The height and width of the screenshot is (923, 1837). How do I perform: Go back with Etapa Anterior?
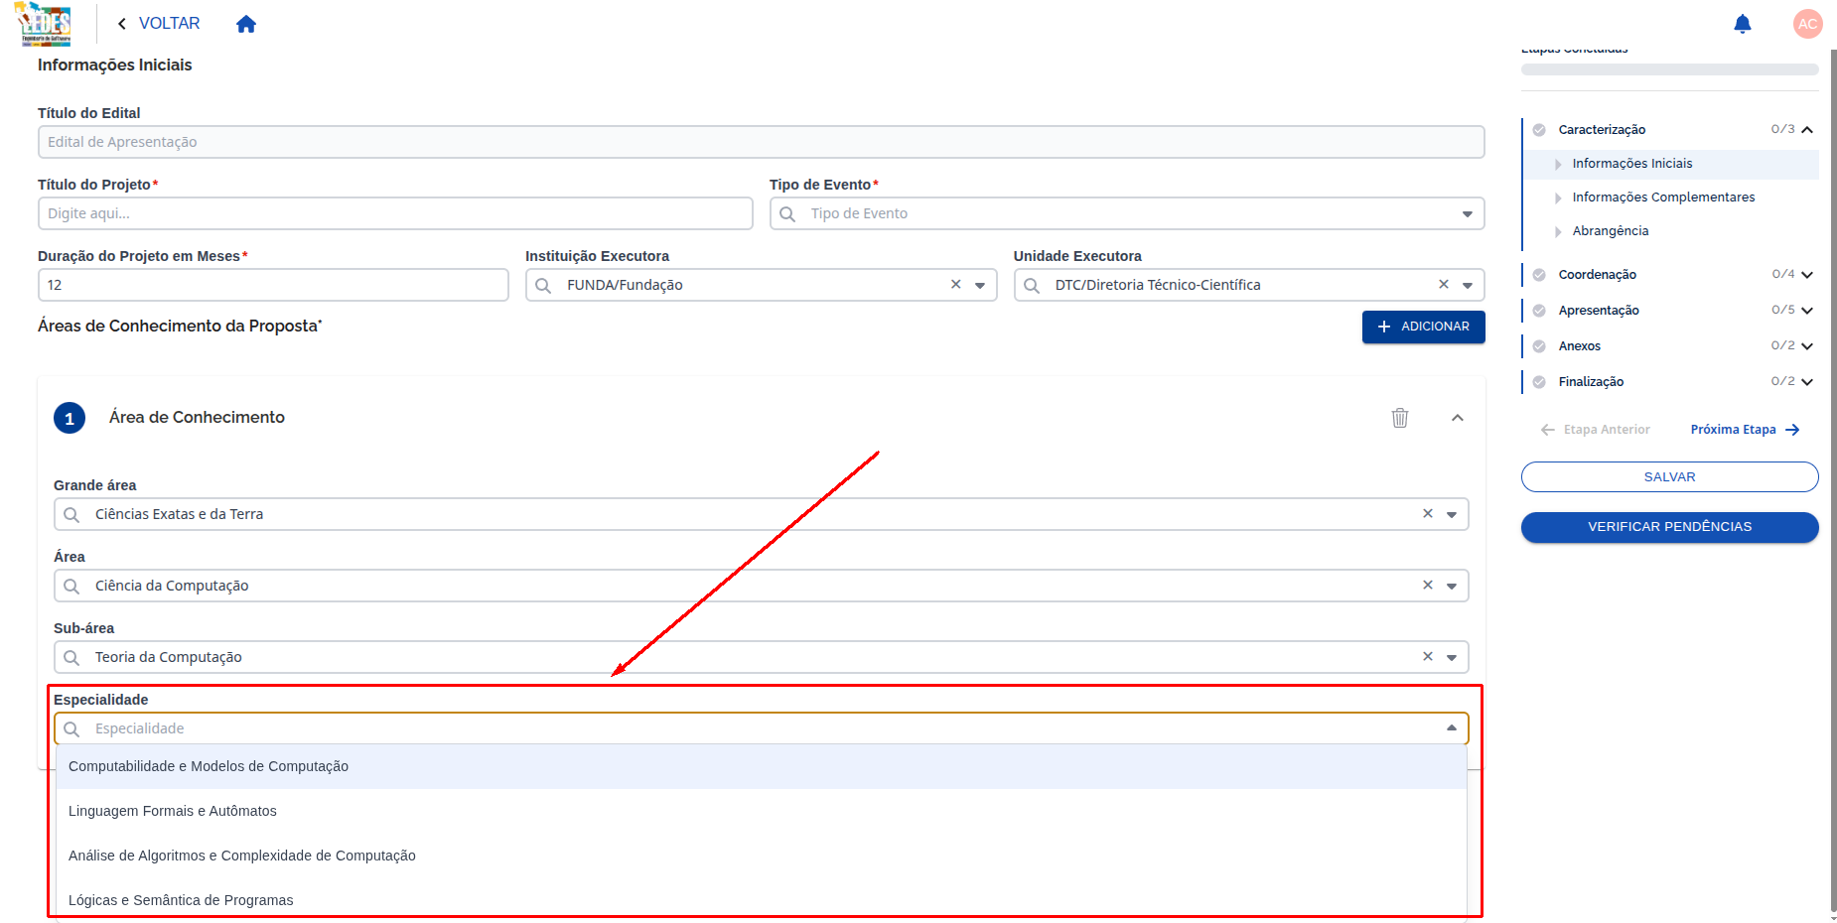1596,430
